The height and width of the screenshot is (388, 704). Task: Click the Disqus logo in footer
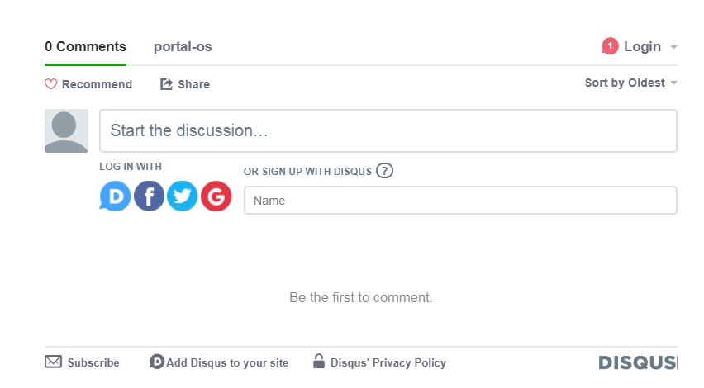pyautogui.click(x=638, y=362)
